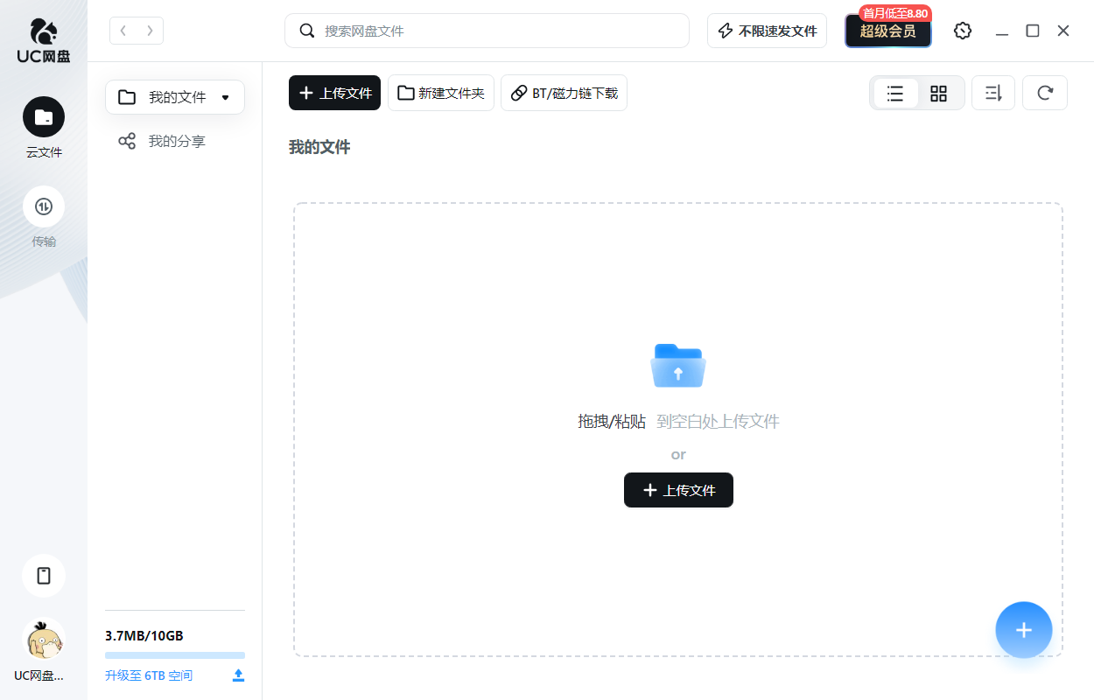
Task: Click the settings hexagon icon
Action: (x=963, y=31)
